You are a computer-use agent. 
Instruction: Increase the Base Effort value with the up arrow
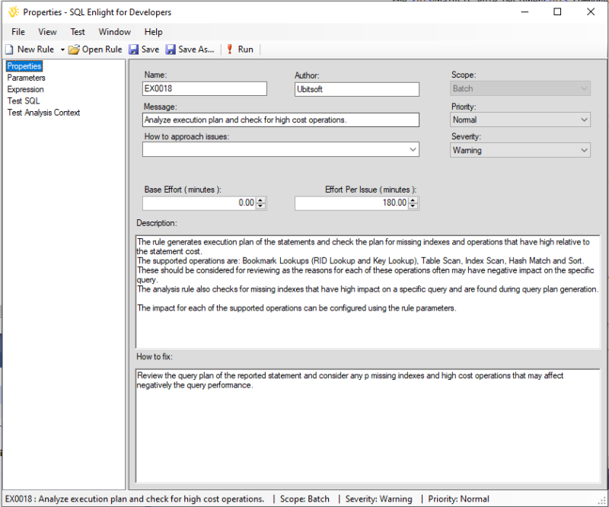click(x=260, y=200)
